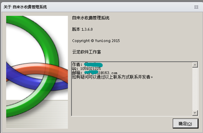This screenshot has width=203, height=133.
Task: Click the Copyright © YunLong 2015 label
Action: pos(96,41)
